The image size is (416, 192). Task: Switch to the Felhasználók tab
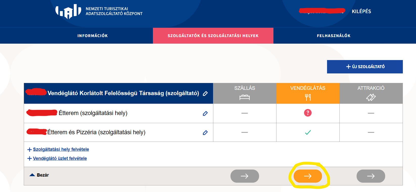point(334,36)
